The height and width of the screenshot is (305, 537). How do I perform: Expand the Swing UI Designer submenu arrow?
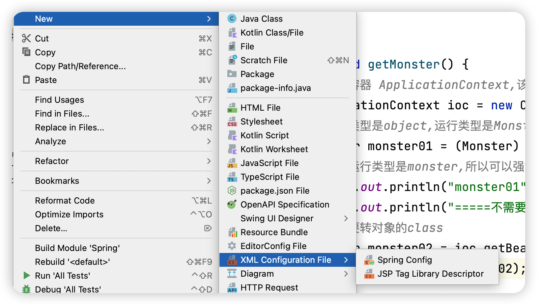point(346,218)
